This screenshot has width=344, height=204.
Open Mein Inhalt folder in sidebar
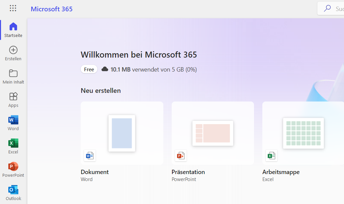13,77
